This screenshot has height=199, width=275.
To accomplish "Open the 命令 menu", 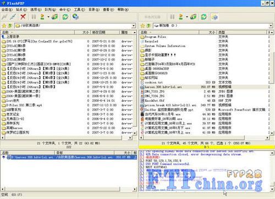I will 65,9.
